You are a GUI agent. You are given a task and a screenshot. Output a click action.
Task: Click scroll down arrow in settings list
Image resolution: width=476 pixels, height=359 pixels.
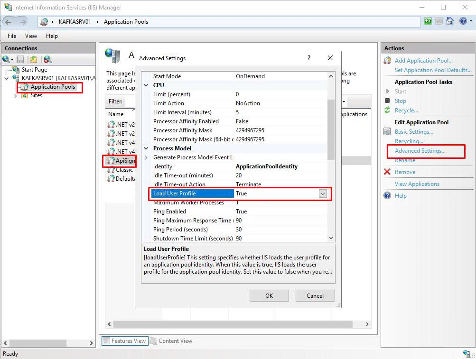click(331, 238)
